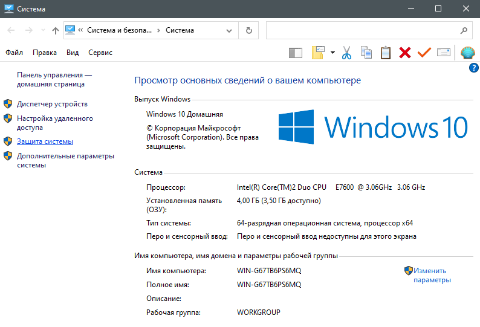
Task: Toggle the navigation pane icon
Action: 296,53
